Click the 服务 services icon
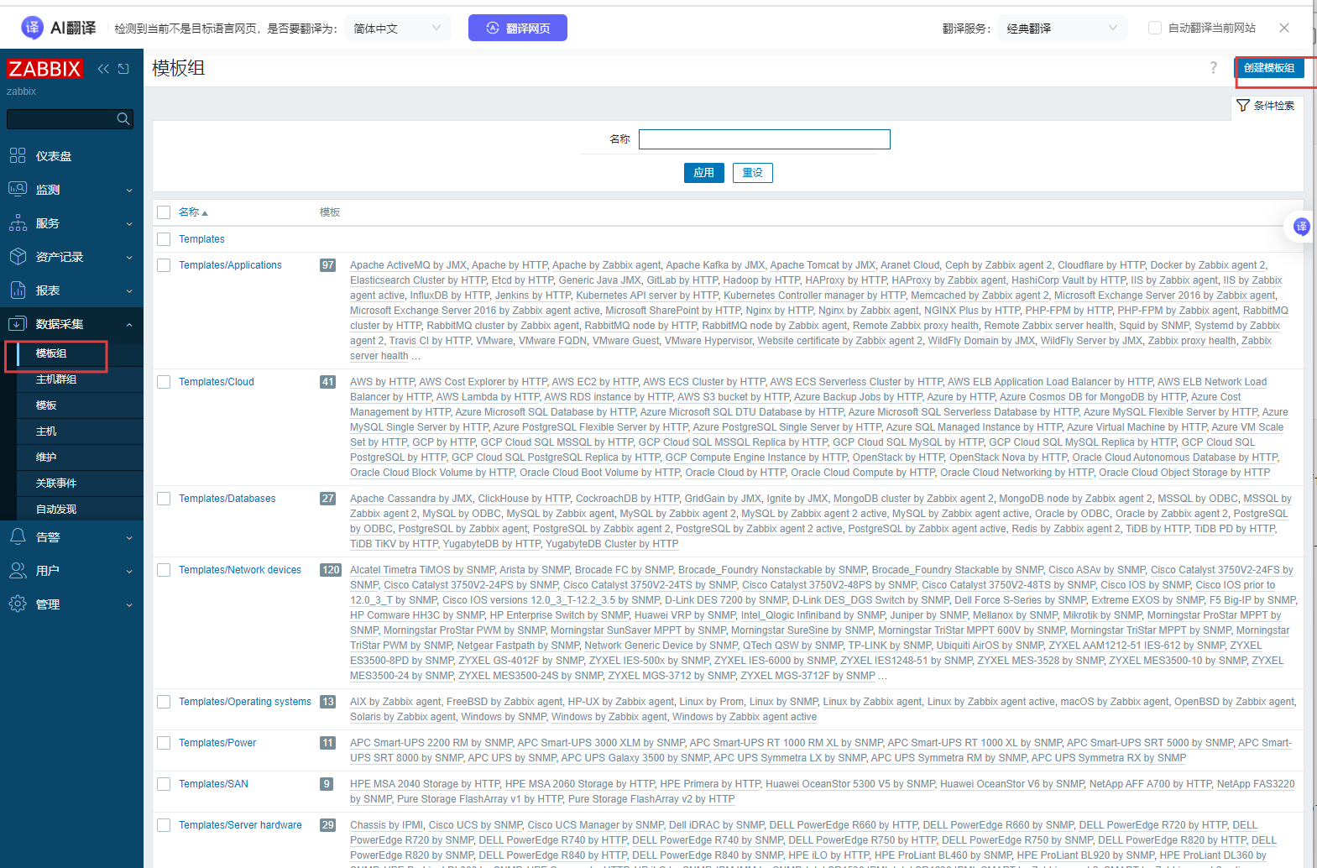The width and height of the screenshot is (1317, 868). coord(18,222)
